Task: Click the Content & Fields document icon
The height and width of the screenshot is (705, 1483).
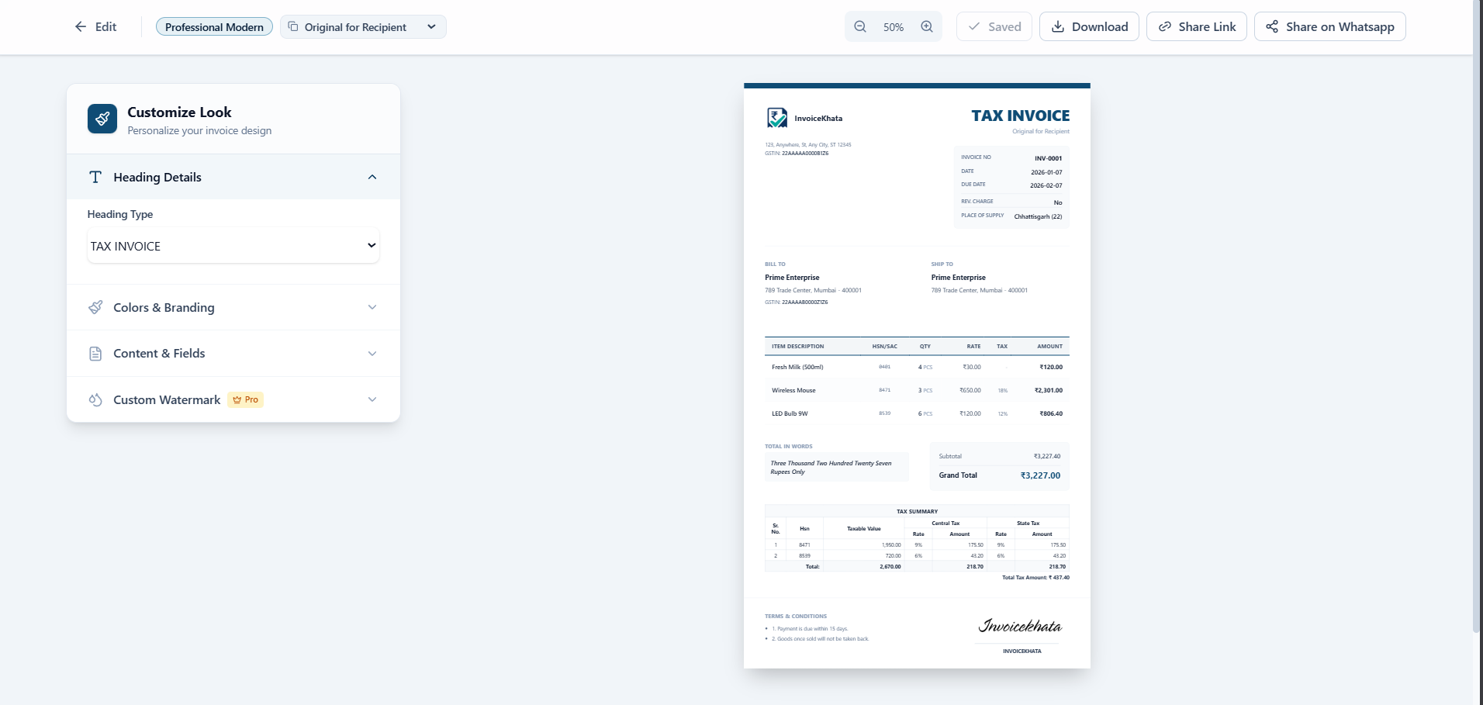Action: coord(95,353)
